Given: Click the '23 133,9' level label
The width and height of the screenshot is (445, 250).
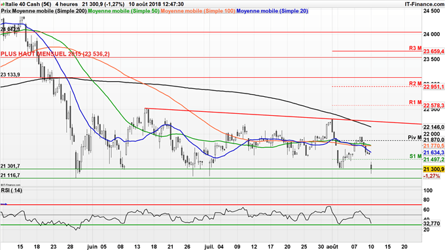Looking at the screenshot, I should point(10,75).
